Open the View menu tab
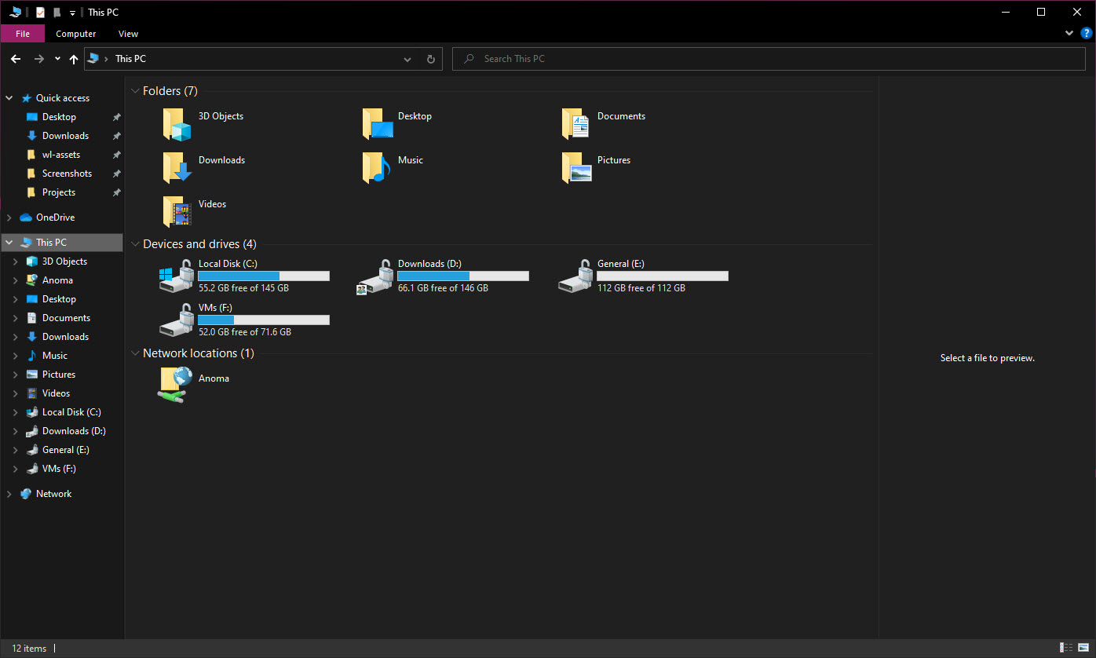 (x=127, y=33)
